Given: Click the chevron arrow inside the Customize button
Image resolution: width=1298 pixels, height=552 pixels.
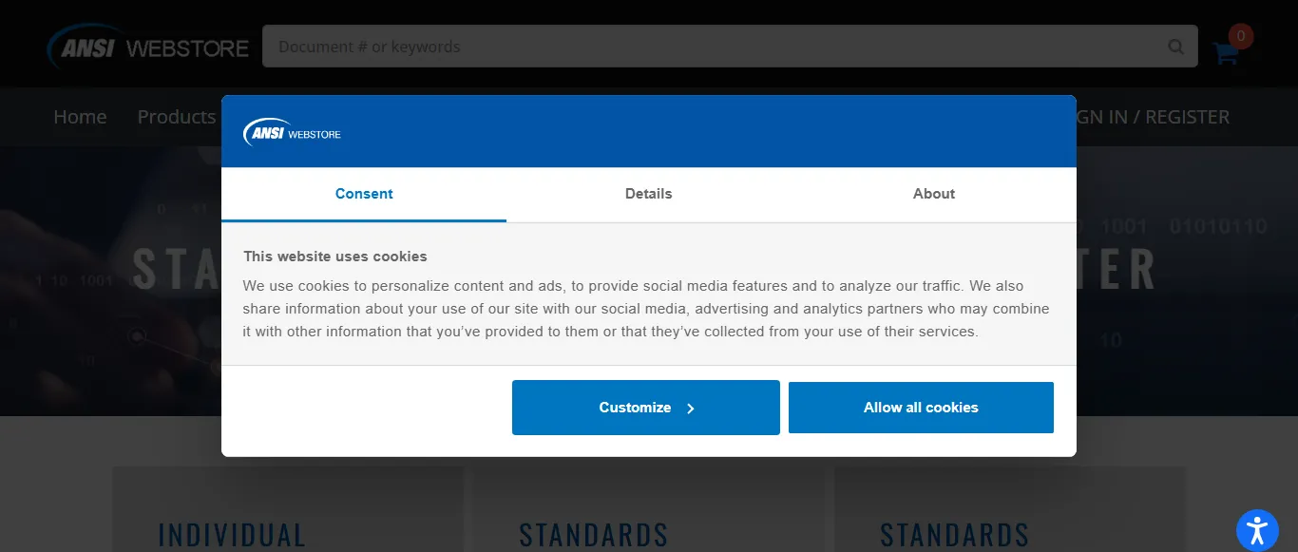Looking at the screenshot, I should 690,408.
